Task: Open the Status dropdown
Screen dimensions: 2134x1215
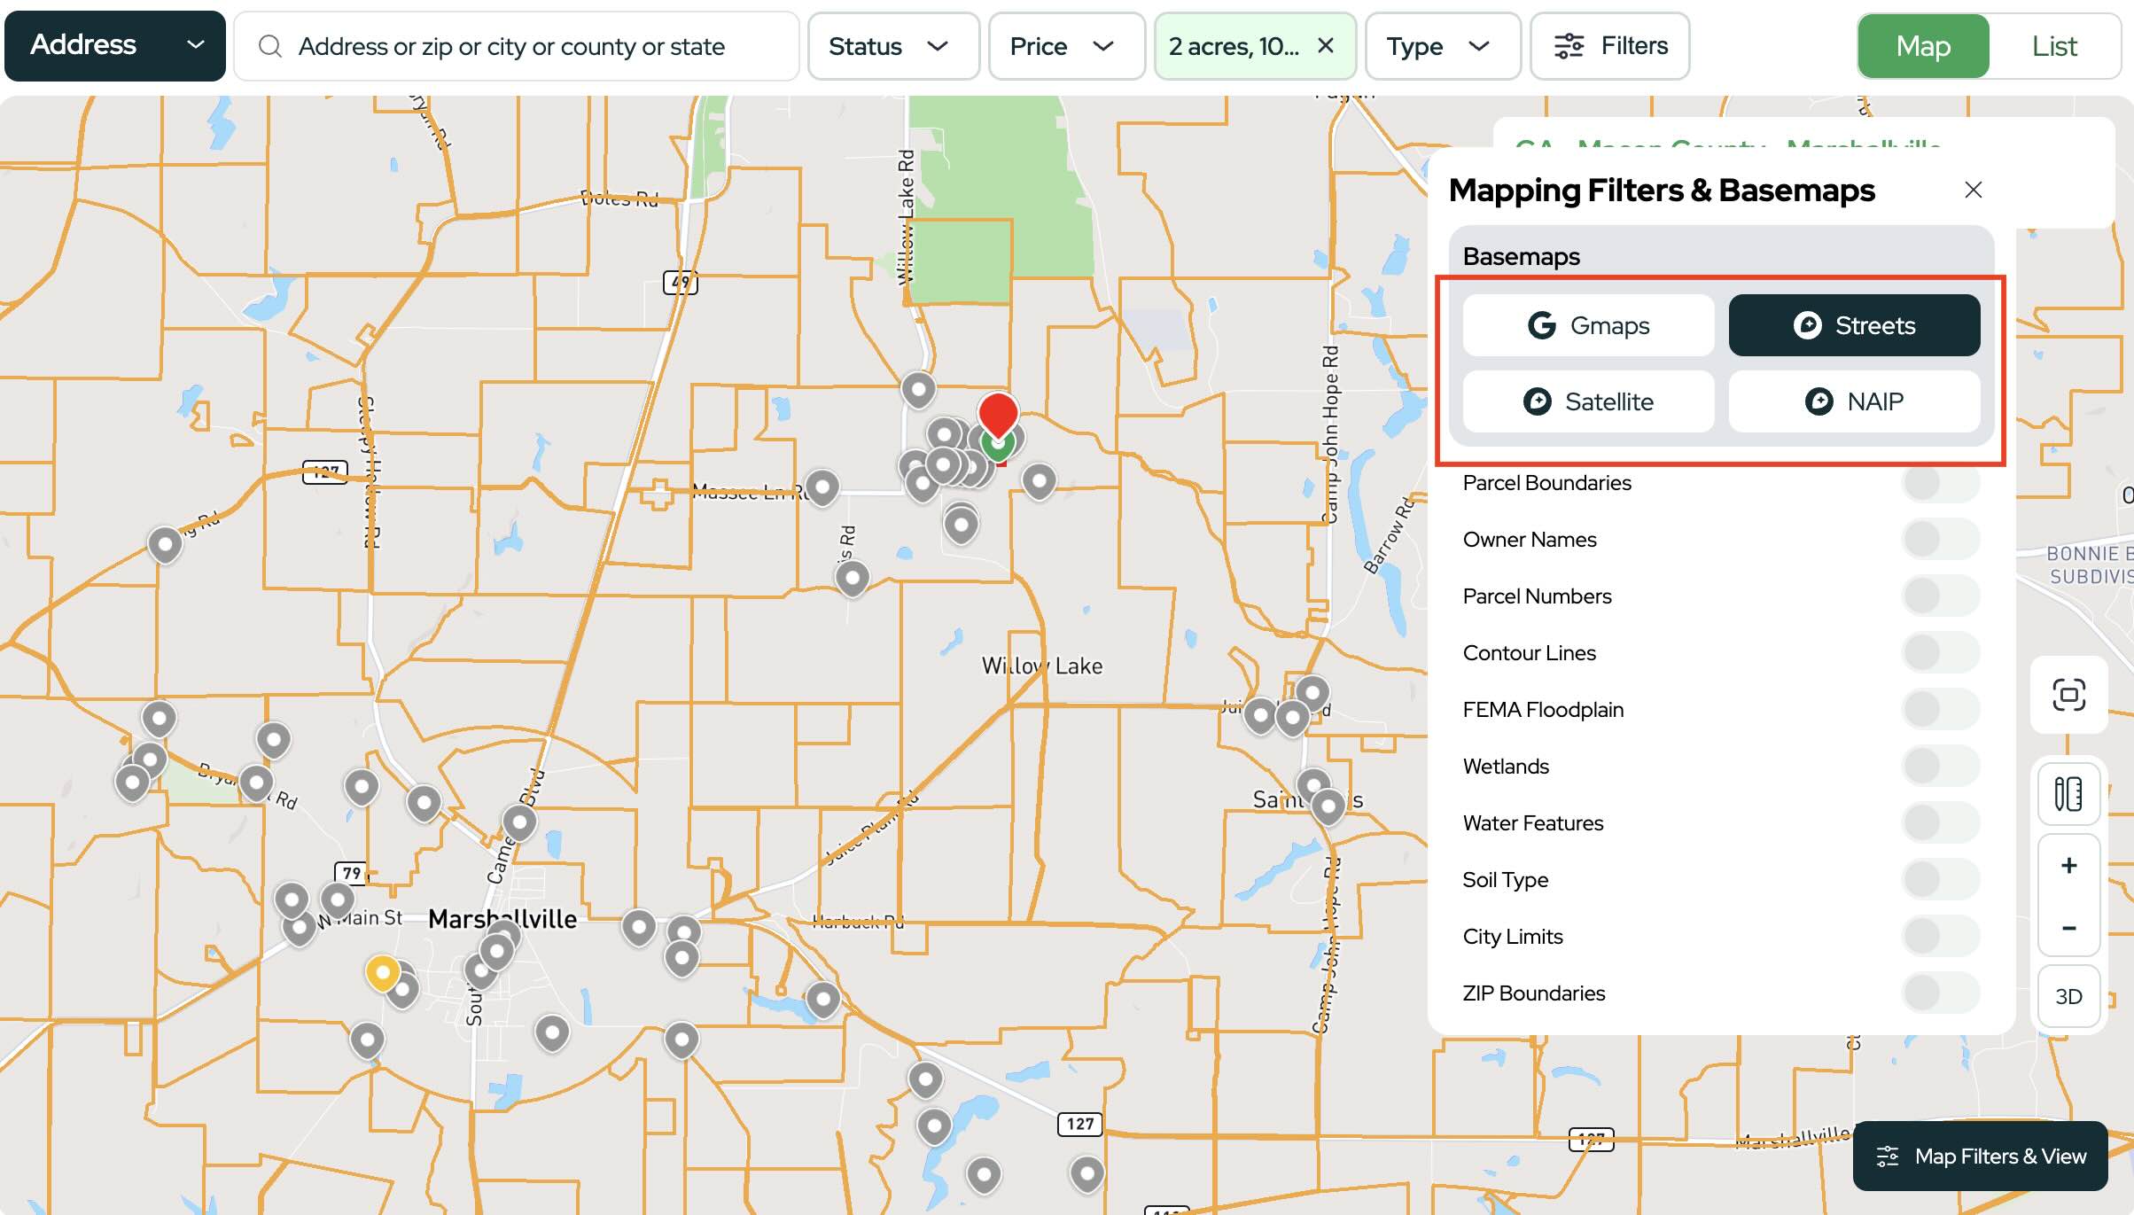Action: point(892,46)
